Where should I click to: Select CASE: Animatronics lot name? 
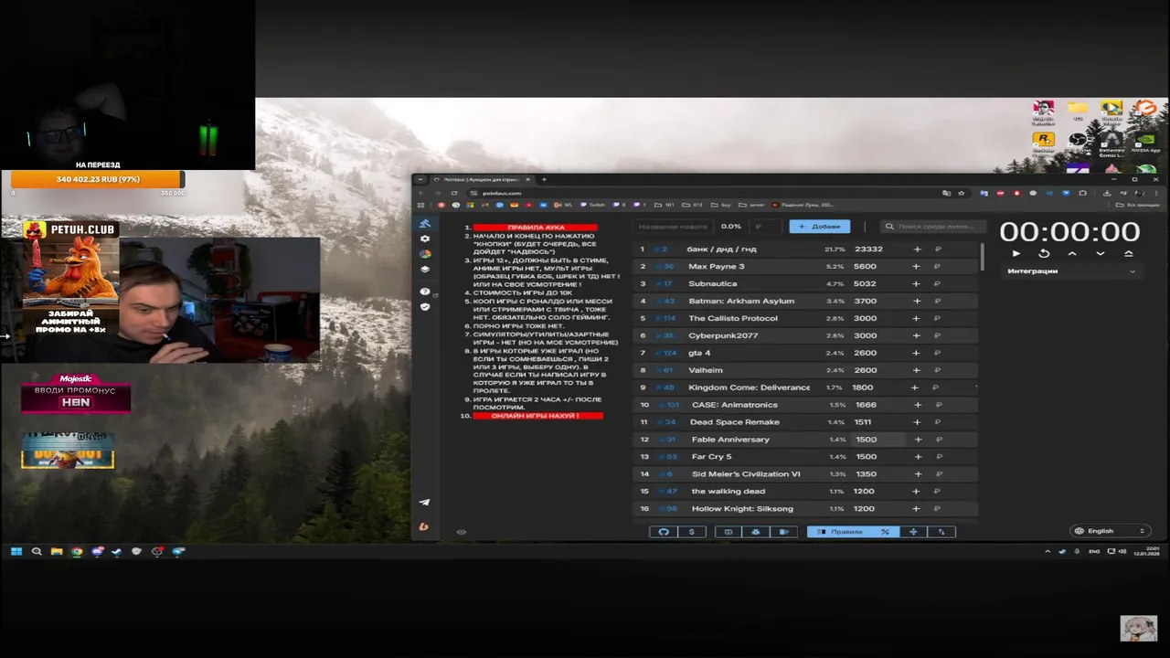735,405
